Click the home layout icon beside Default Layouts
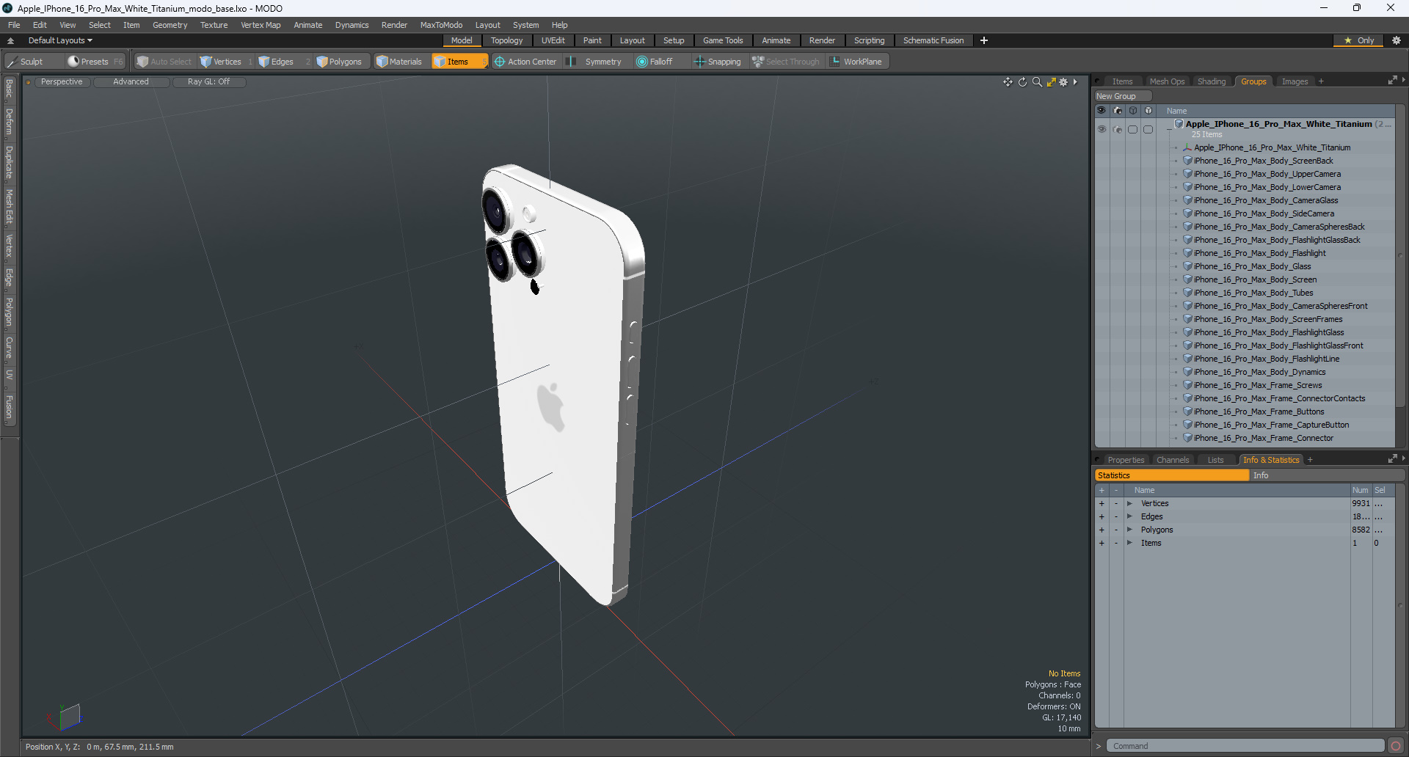This screenshot has width=1409, height=757. [10, 40]
